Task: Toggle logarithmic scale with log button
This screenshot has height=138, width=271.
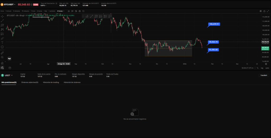Action: (x=262, y=68)
